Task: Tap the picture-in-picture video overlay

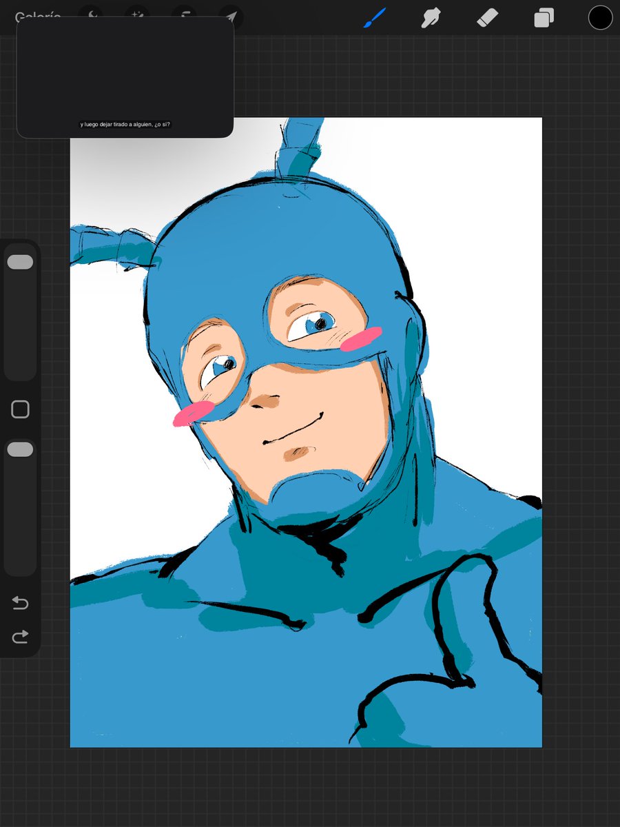Action: click(125, 77)
